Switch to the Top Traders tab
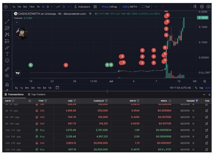The height and width of the screenshot is (155, 215). coord(37,94)
